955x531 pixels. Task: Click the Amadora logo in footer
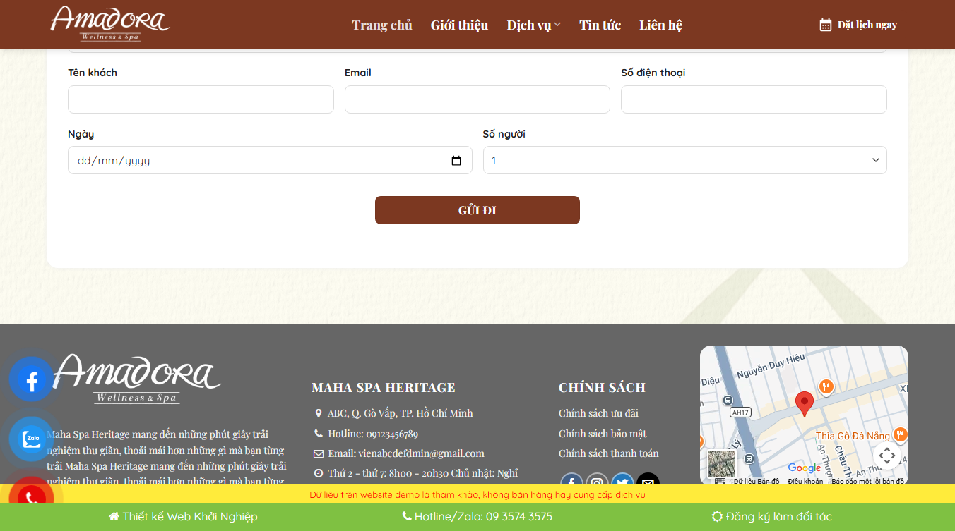coord(137,379)
